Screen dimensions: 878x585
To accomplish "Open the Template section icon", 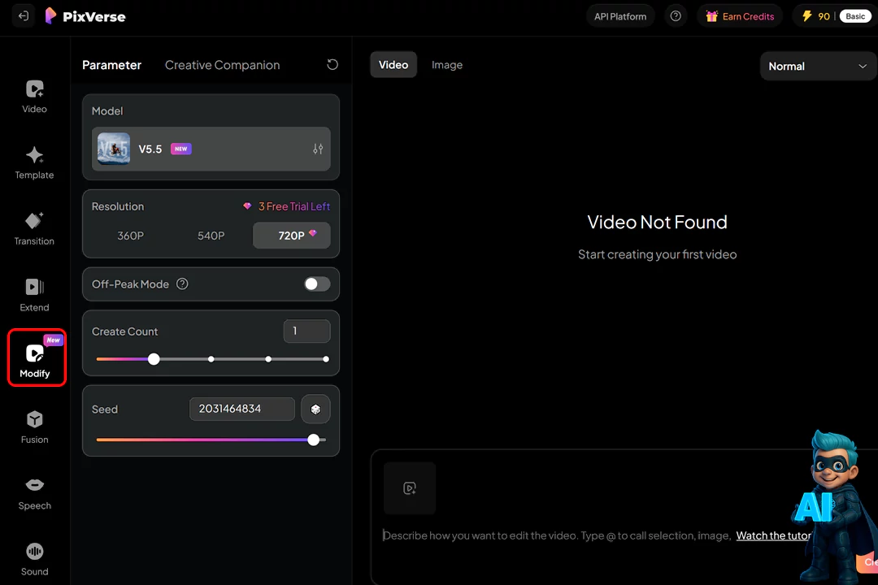I will (x=34, y=162).
